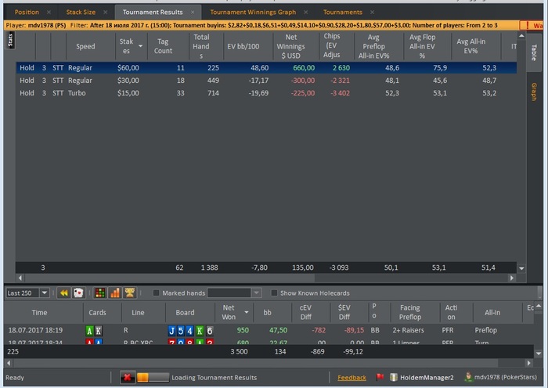548x388 pixels.
Task: Click the colored grid hand-range icon
Action: coord(100,293)
